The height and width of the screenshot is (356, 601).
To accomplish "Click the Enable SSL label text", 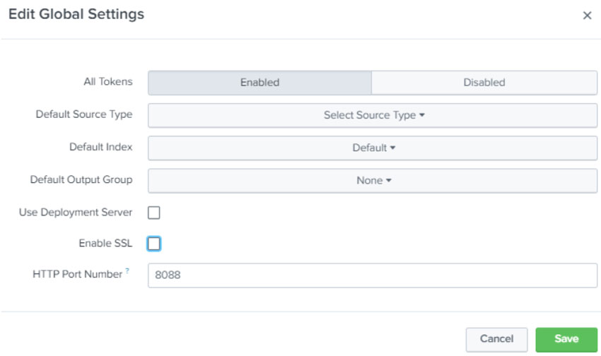I will (x=105, y=243).
